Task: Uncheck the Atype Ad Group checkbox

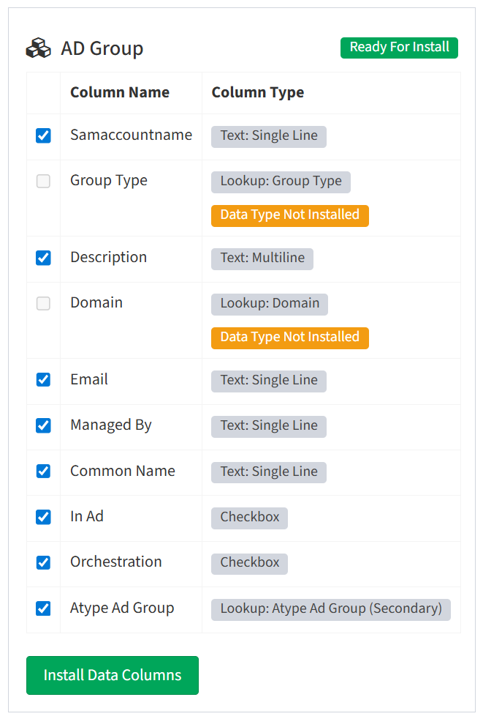Action: point(44,608)
